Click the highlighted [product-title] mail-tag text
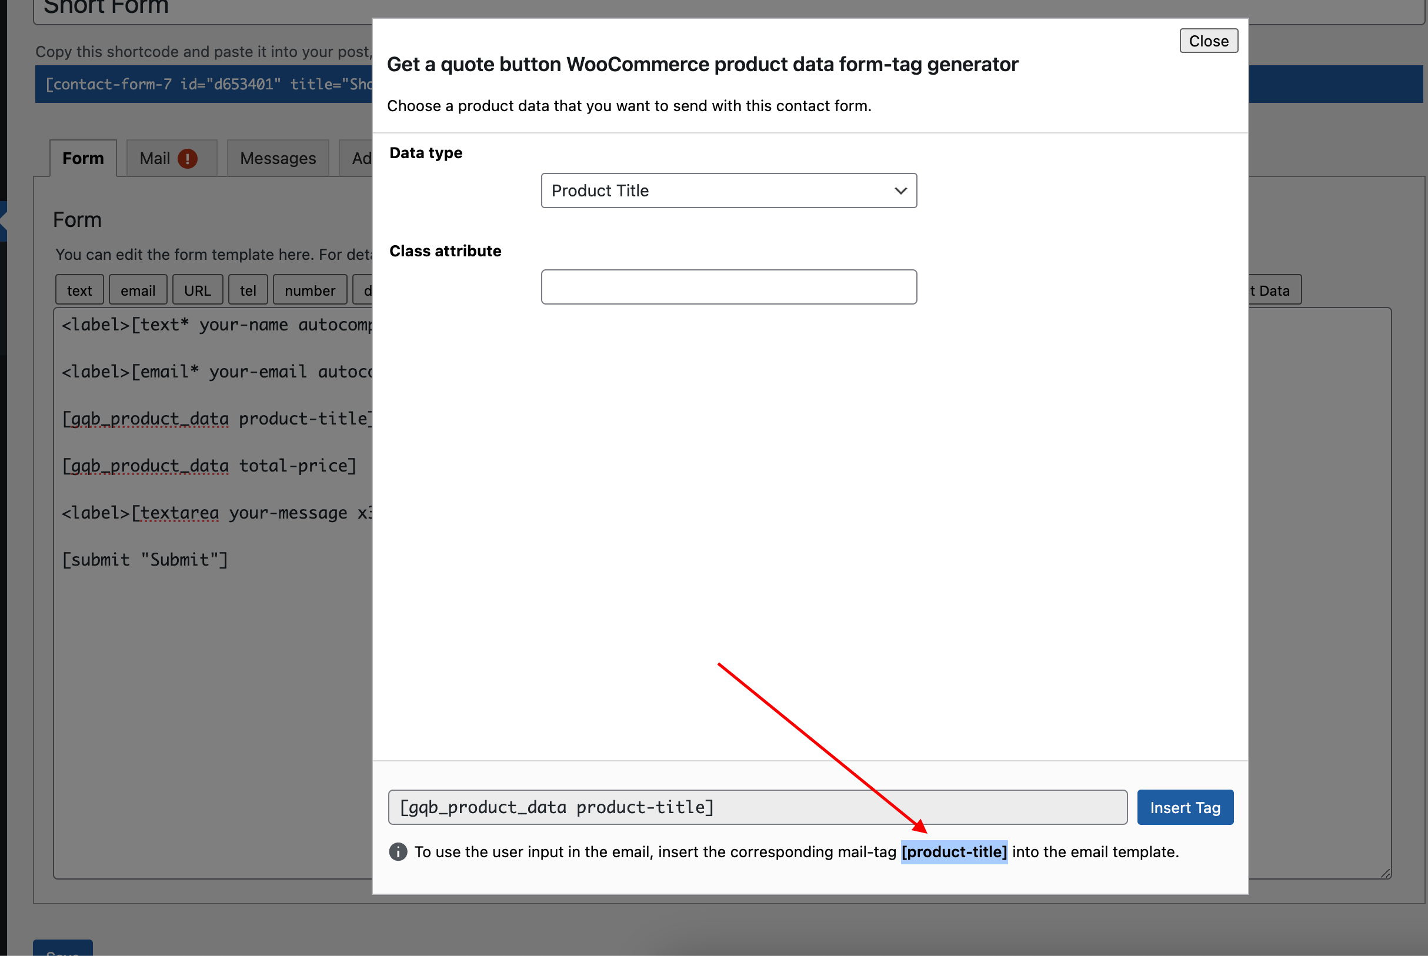The height and width of the screenshot is (956, 1428). pyautogui.click(x=953, y=852)
